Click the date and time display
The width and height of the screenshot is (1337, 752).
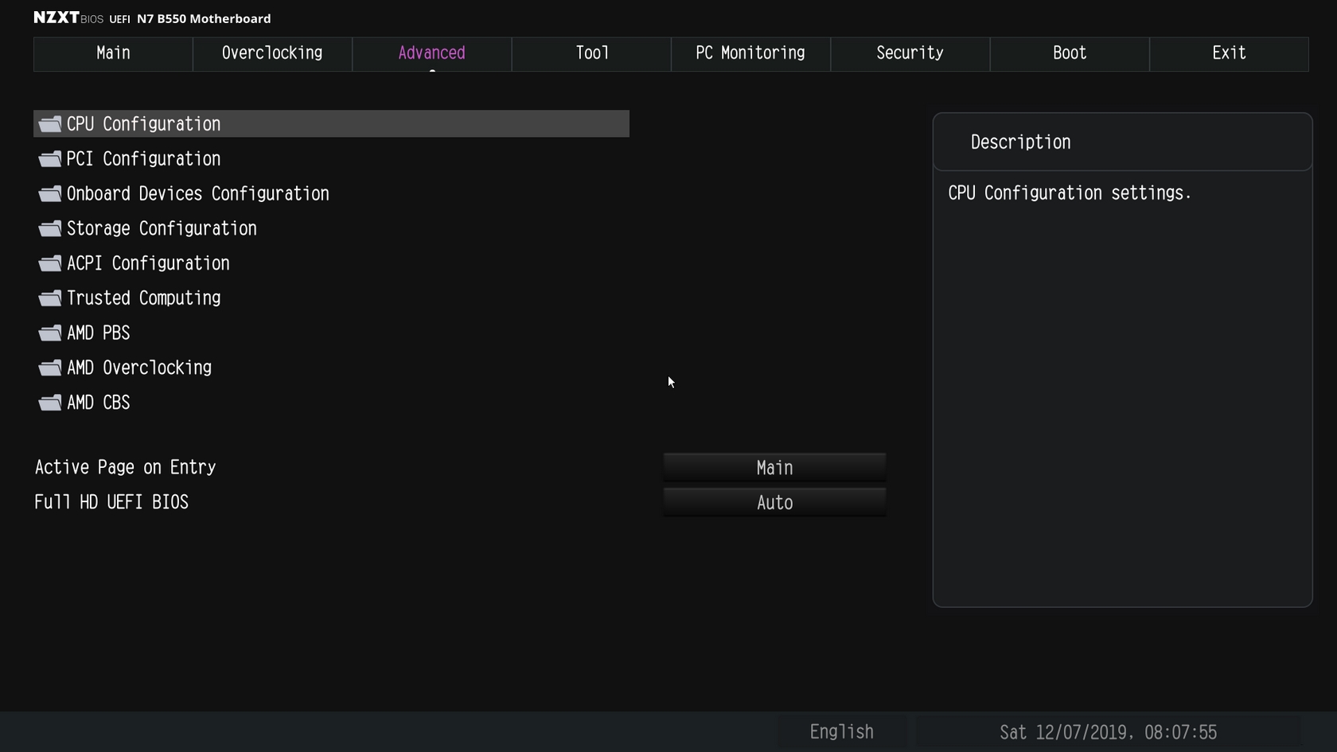click(x=1108, y=732)
